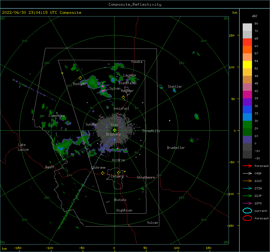Viewport: 270px width, 252px height.
Task: Select blue swatch between 36 and 33 dBZ
Action: click(247, 110)
